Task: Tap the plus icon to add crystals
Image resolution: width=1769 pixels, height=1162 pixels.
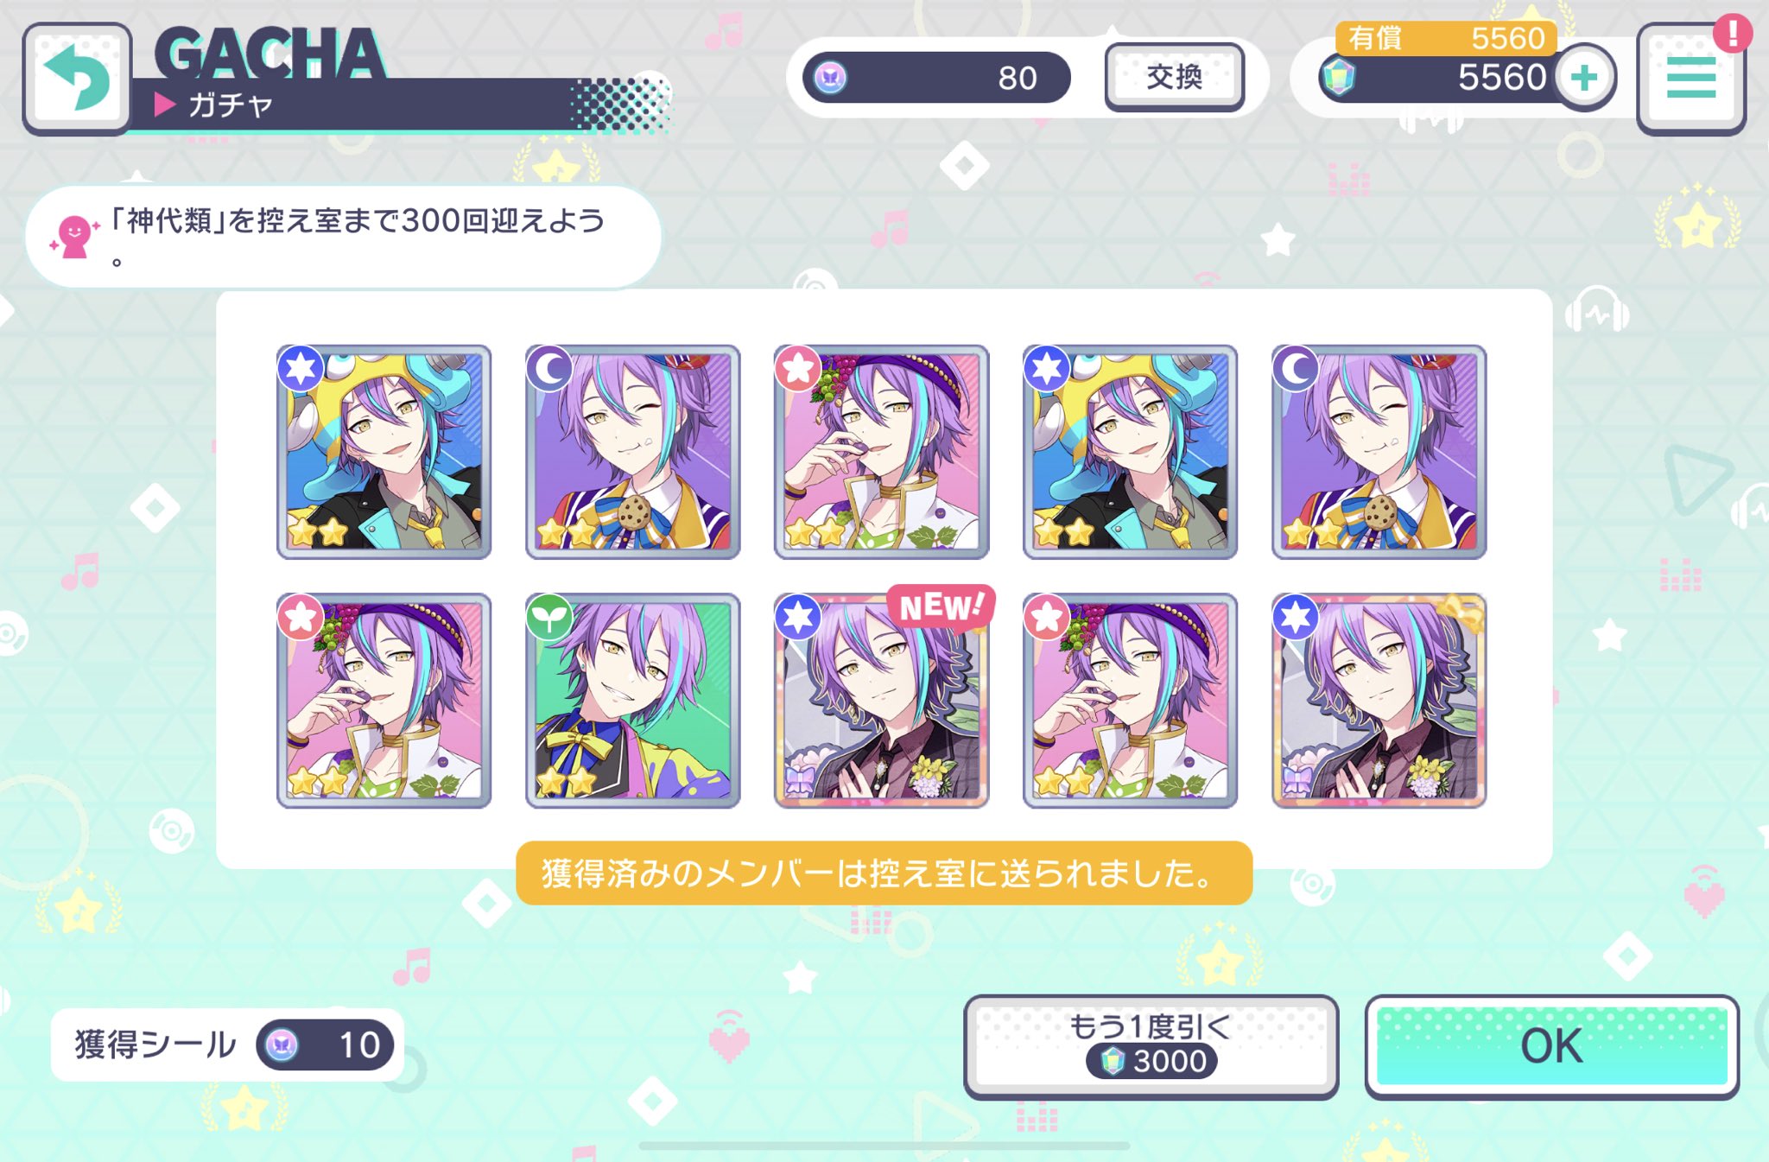Action: pos(1583,78)
